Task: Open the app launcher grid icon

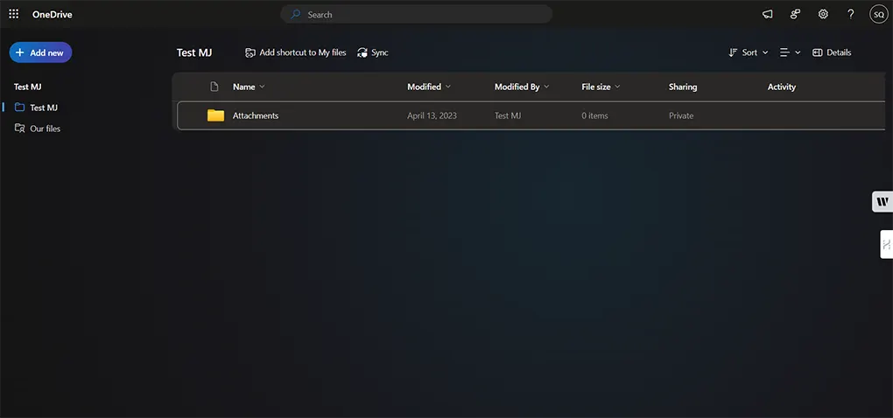Action: click(14, 14)
